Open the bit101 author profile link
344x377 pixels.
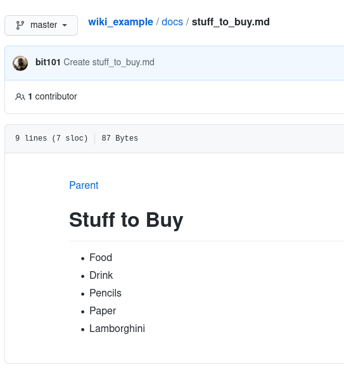coord(48,62)
